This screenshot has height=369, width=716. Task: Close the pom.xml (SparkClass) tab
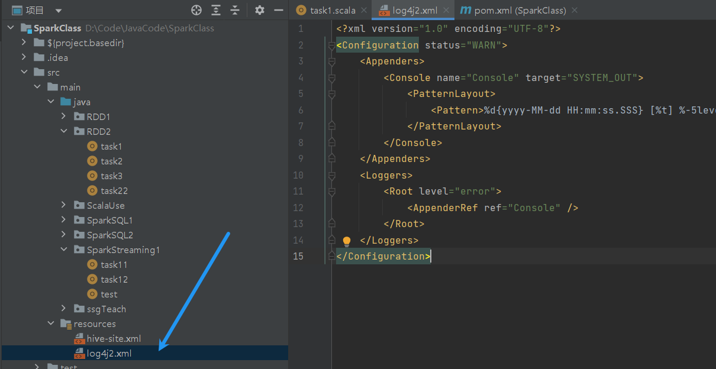click(574, 11)
